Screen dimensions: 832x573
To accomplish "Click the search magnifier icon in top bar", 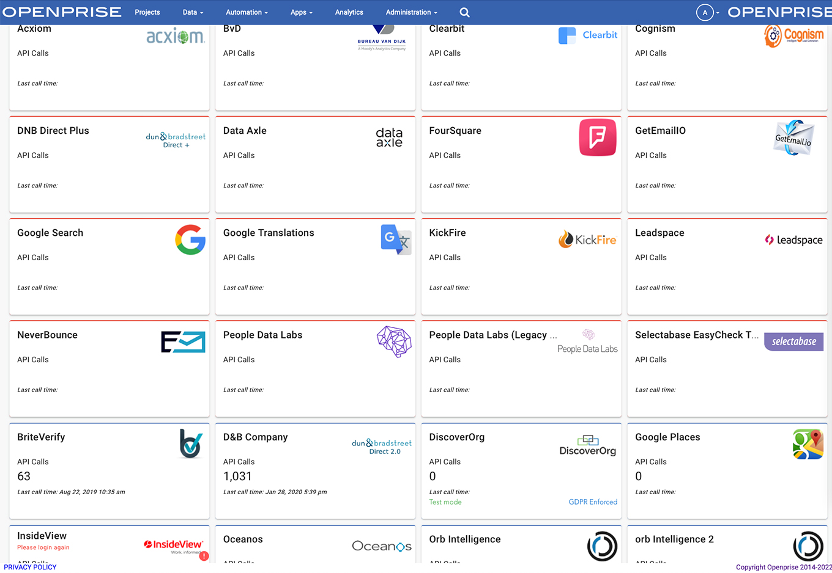I will 464,12.
